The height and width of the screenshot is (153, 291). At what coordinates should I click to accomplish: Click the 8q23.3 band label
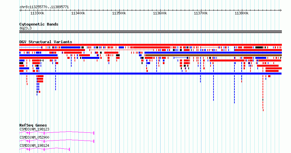pos(26,28)
